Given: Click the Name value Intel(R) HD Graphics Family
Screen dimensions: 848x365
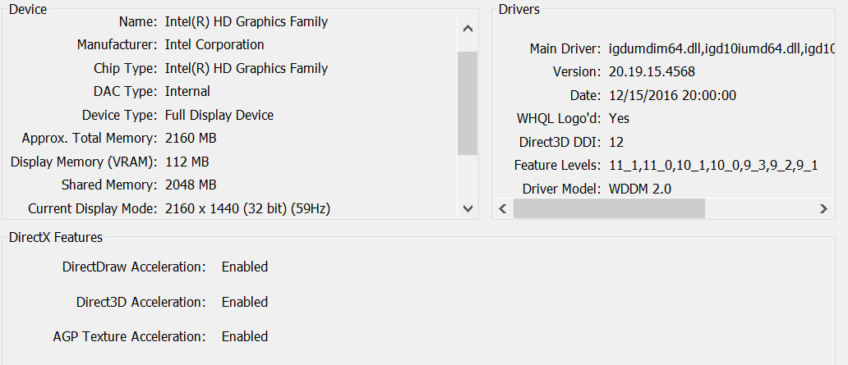Looking at the screenshot, I should click(x=246, y=22).
